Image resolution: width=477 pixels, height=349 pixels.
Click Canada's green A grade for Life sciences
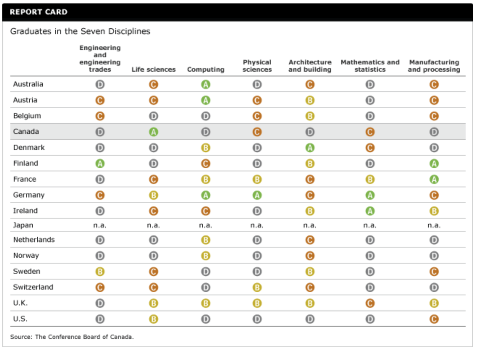click(154, 132)
